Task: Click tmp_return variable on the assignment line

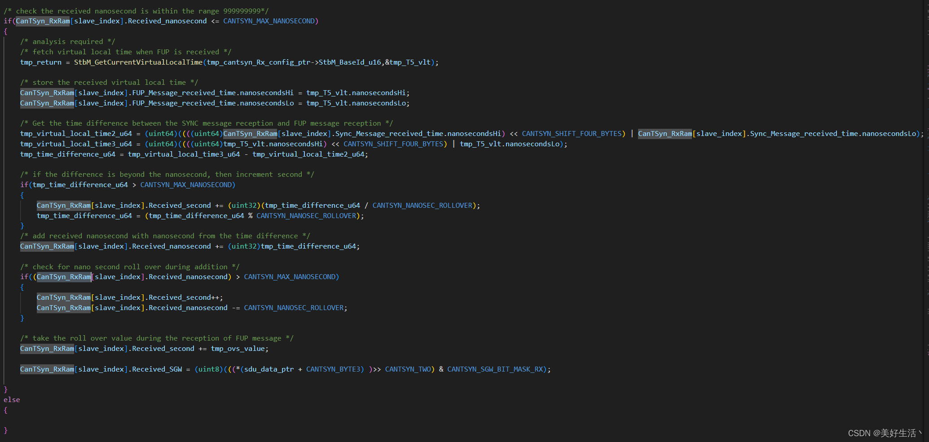Action: point(41,62)
